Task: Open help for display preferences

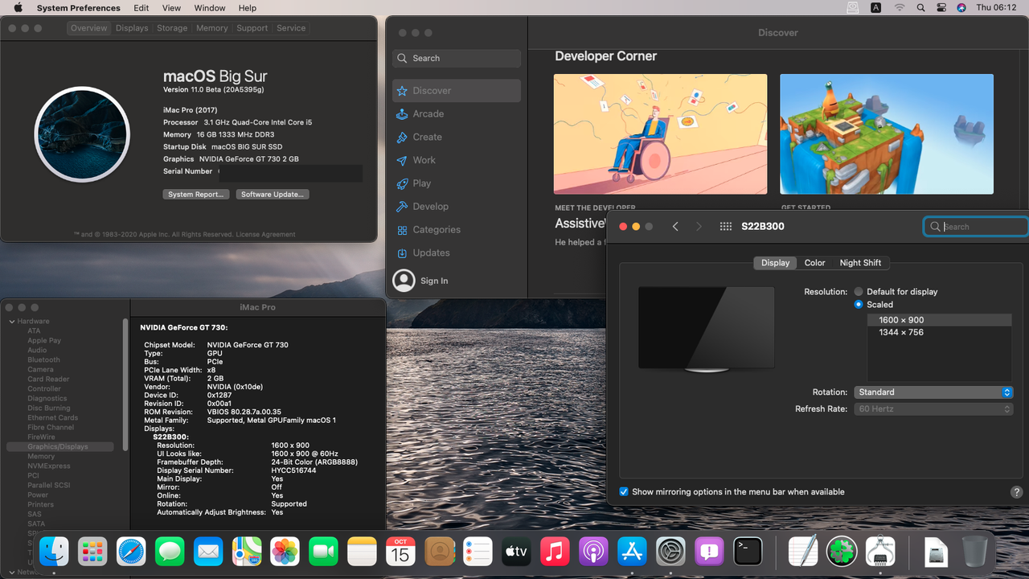Action: pos(1016,492)
